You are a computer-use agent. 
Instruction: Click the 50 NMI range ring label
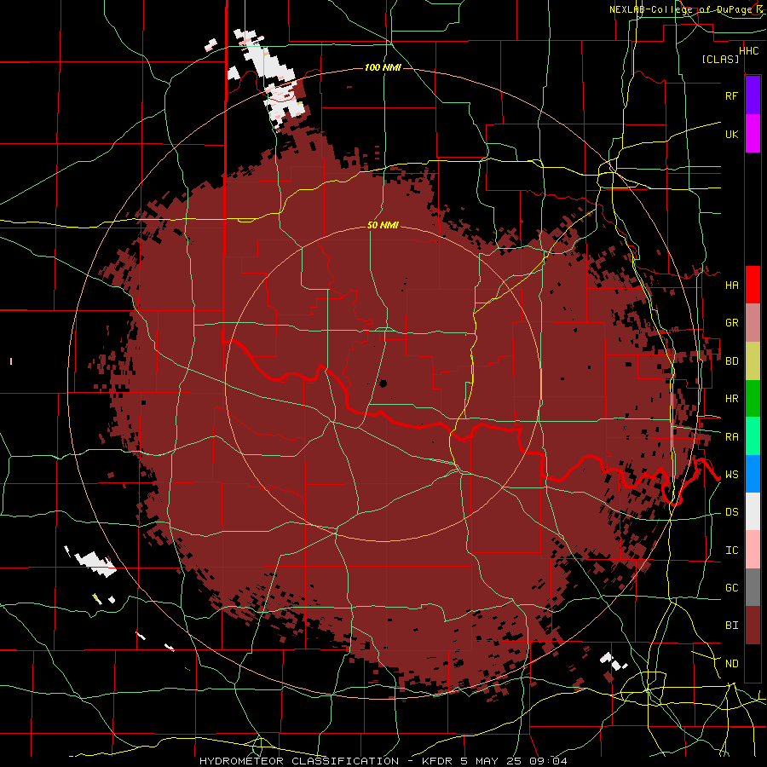click(383, 226)
